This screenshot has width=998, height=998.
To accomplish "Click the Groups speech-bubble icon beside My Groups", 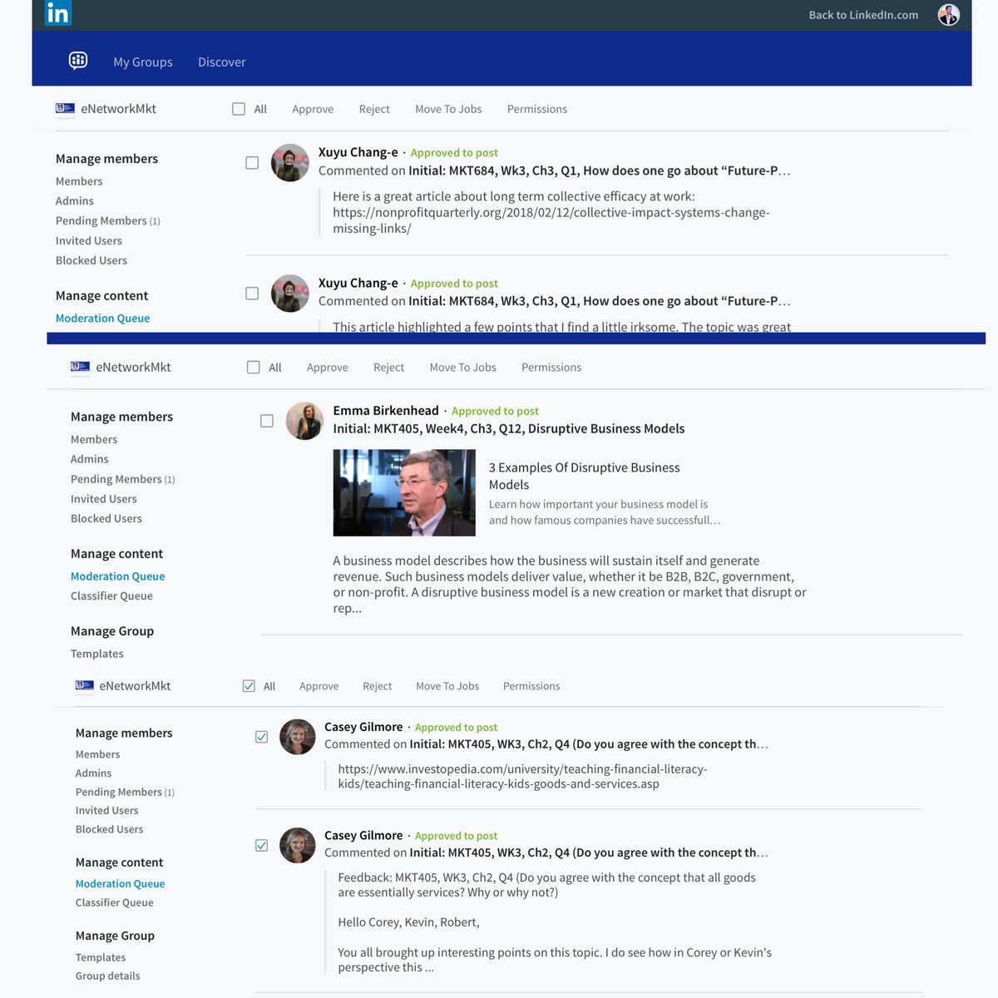I will [x=78, y=61].
